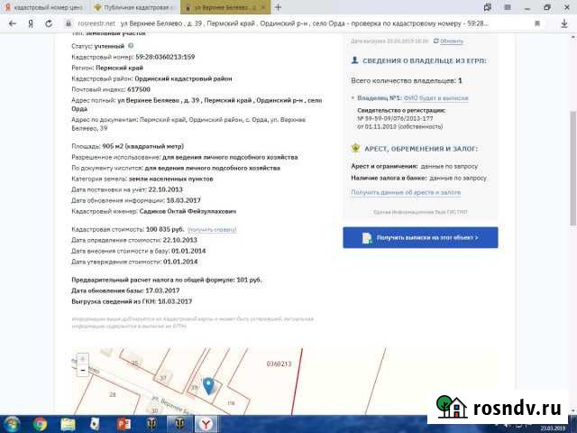Screen dimensions: 577x433
Task: Open Google Chrome from the taskbar
Action: (x=40, y=424)
